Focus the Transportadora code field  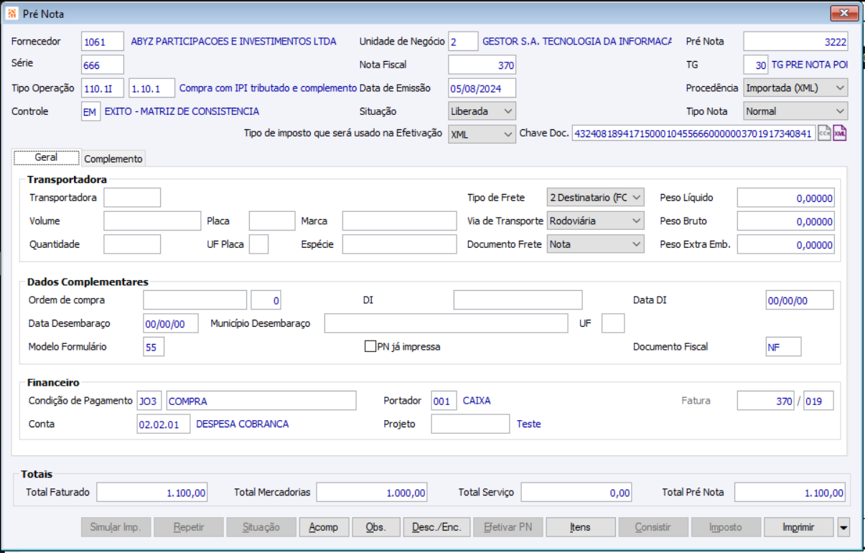(132, 197)
